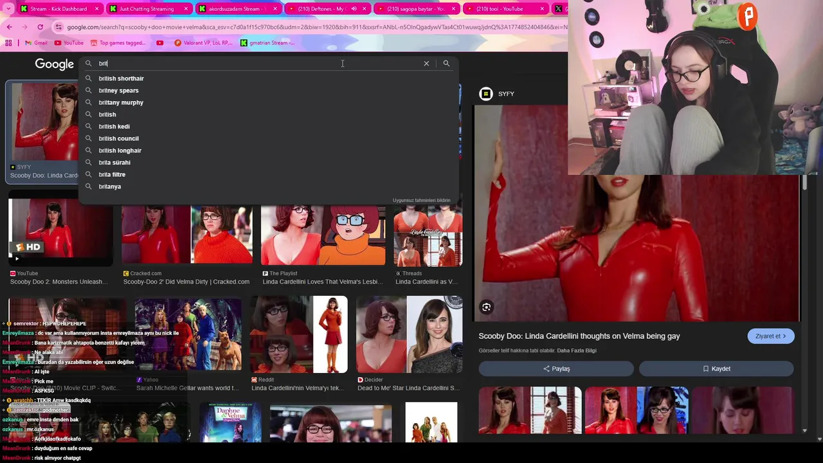Open the preview title about Velma being gay
This screenshot has height=463, width=823.
[x=579, y=336]
